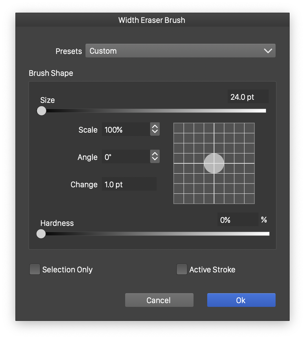Click the Size value field showing 24.0 pt
305x339 pixels.
248,97
